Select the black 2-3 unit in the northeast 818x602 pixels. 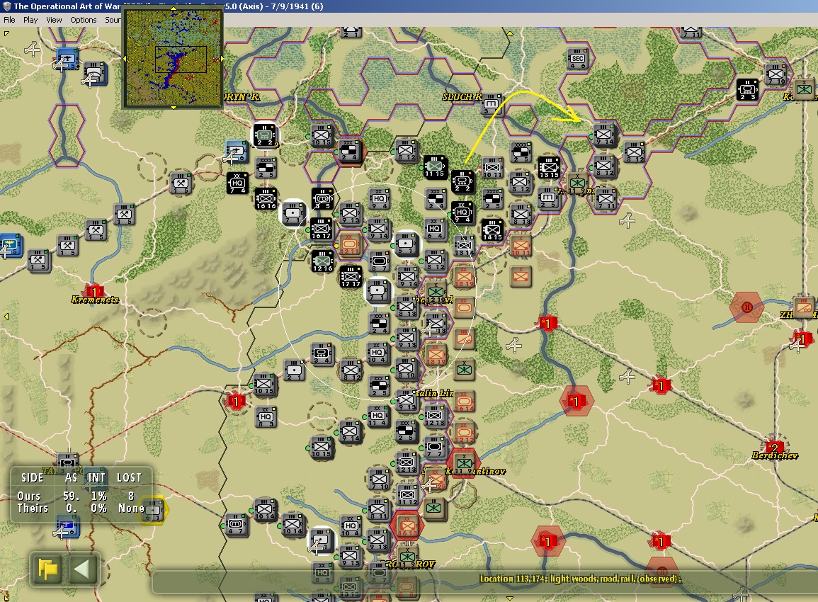click(747, 90)
